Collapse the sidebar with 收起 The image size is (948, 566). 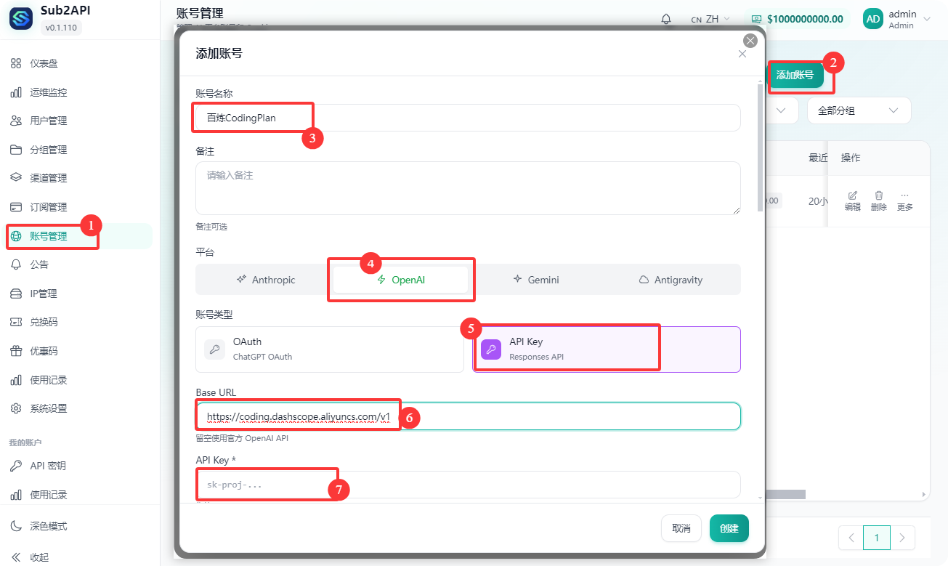point(39,557)
